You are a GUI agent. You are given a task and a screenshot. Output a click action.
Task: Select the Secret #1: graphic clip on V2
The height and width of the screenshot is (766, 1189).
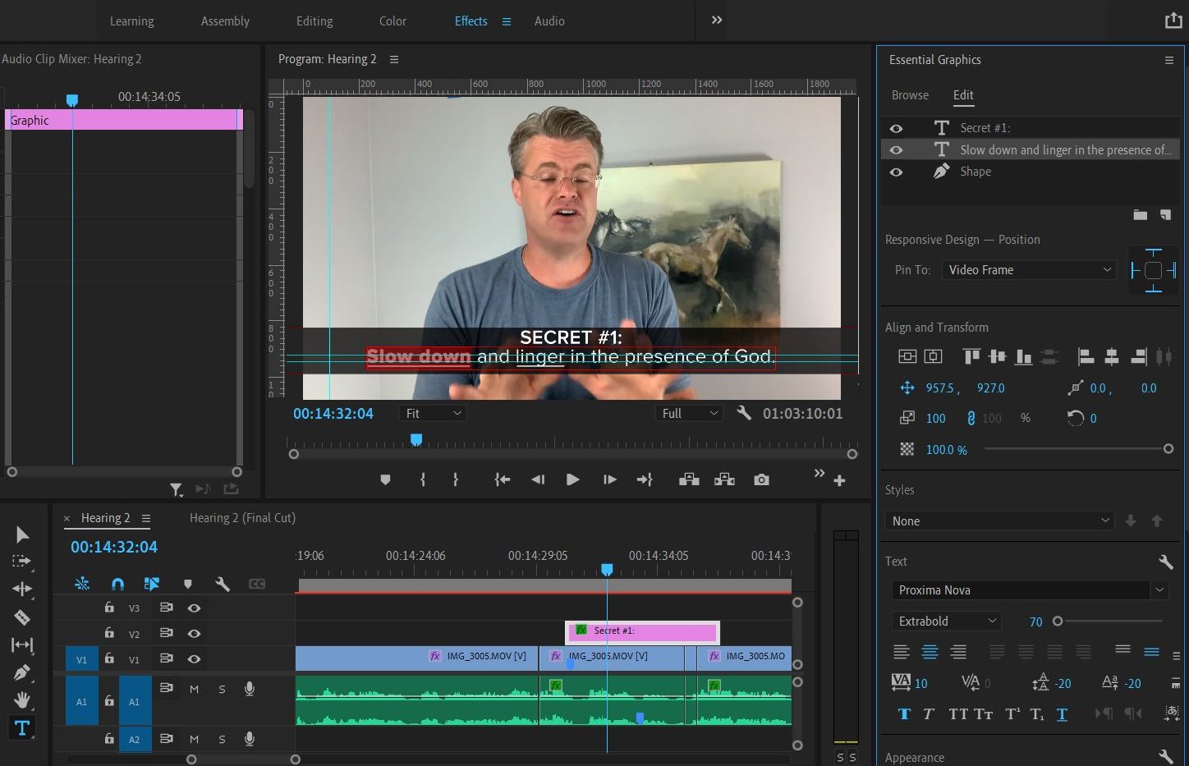pos(642,631)
